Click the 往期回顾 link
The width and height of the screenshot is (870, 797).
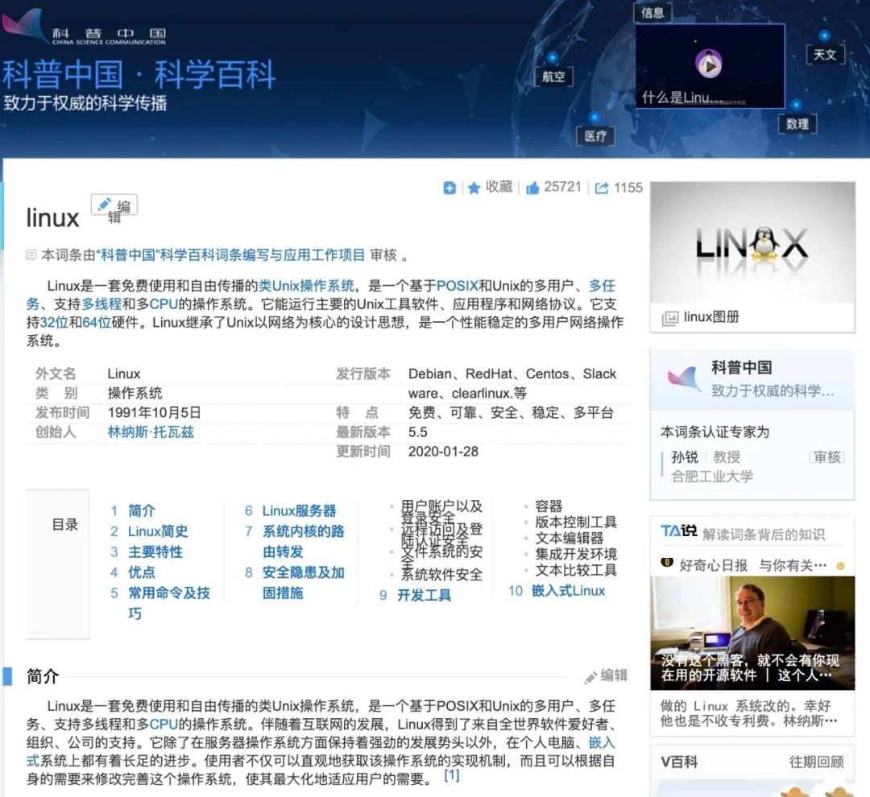(x=816, y=762)
